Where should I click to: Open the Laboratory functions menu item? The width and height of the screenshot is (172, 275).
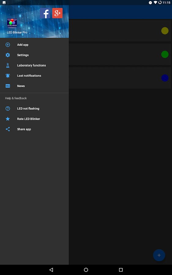pyautogui.click(x=35, y=65)
